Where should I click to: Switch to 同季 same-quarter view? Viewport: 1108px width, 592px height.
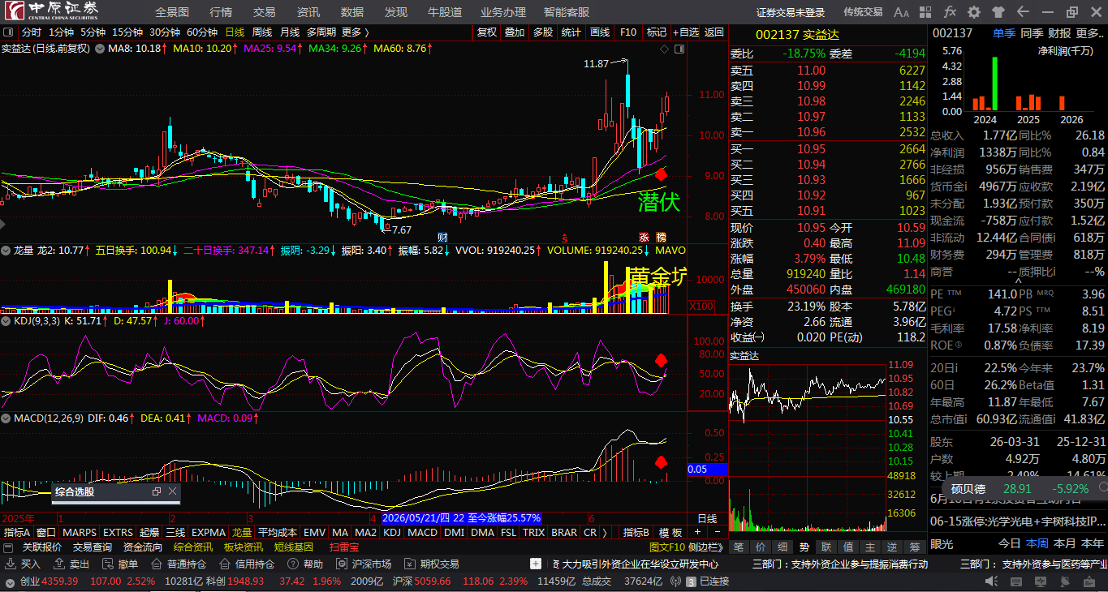(1032, 33)
